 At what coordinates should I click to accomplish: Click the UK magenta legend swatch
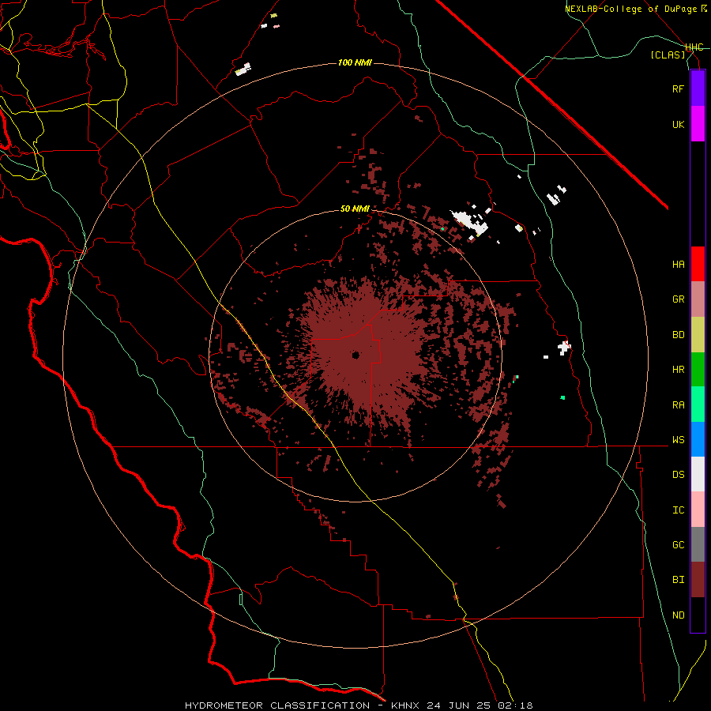[x=698, y=124]
